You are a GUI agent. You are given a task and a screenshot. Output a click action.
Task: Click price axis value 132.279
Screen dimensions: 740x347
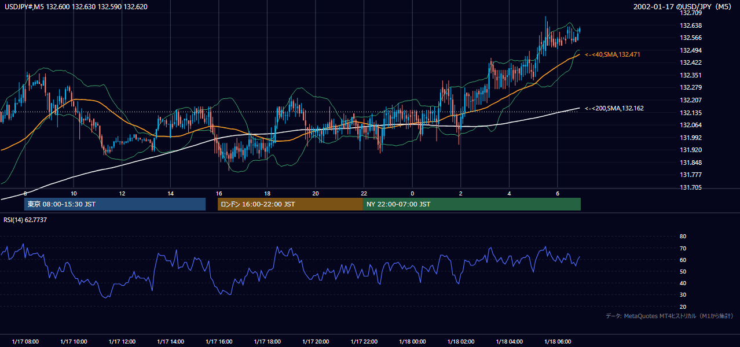[x=691, y=87]
